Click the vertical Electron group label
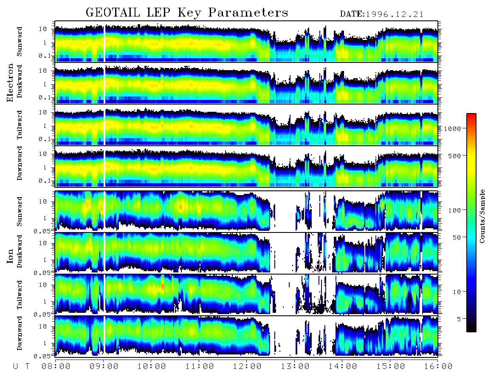This screenshot has height=374, width=485. pyautogui.click(x=10, y=82)
